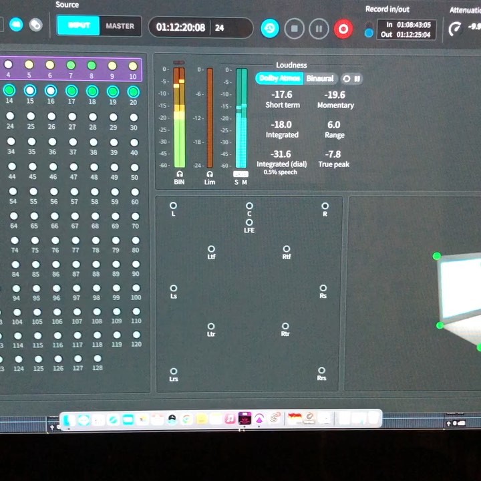Image resolution: width=481 pixels, height=481 pixels.
Task: Click the sync clock button
Action: point(270,28)
